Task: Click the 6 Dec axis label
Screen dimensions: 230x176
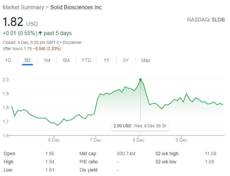Action: [x=54, y=140]
